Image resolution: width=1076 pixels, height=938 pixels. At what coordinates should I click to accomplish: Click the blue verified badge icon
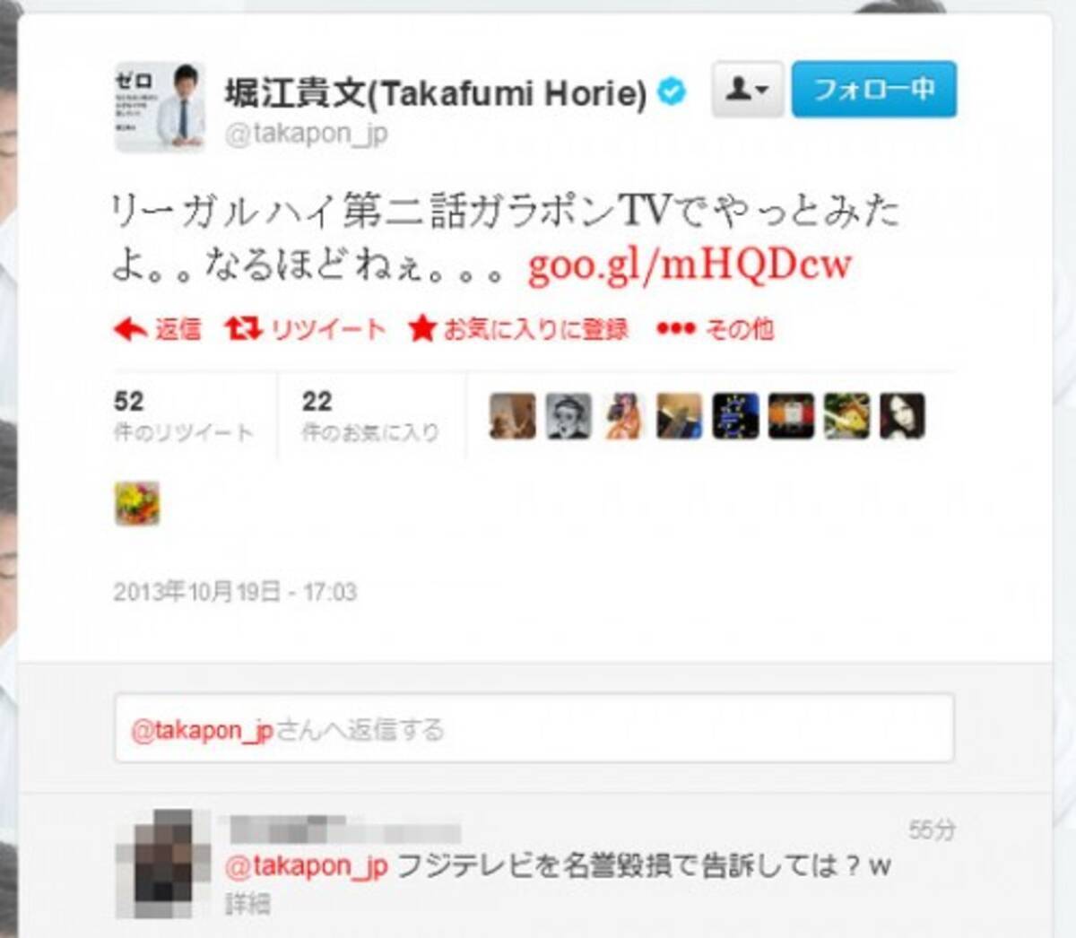click(x=672, y=91)
